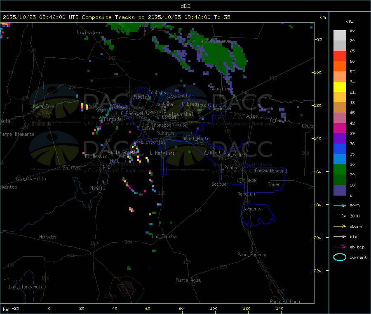Select the magenta 39-42 dBZ swatch
This screenshot has height=314, width=371.
point(340,128)
